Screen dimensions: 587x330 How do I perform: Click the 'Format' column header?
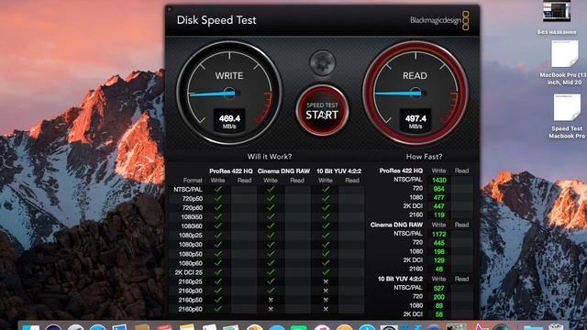point(193,181)
